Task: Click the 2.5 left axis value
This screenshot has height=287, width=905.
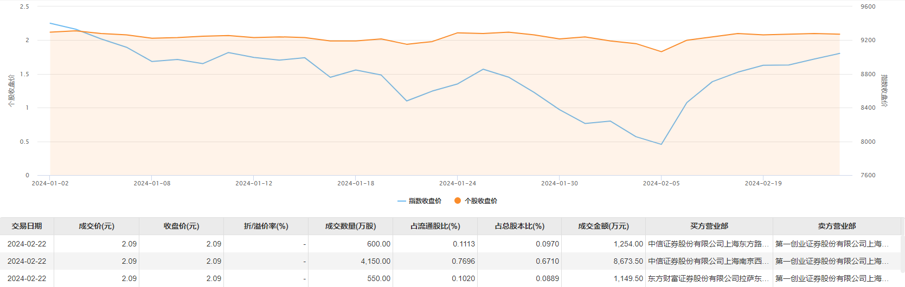Action: point(24,6)
